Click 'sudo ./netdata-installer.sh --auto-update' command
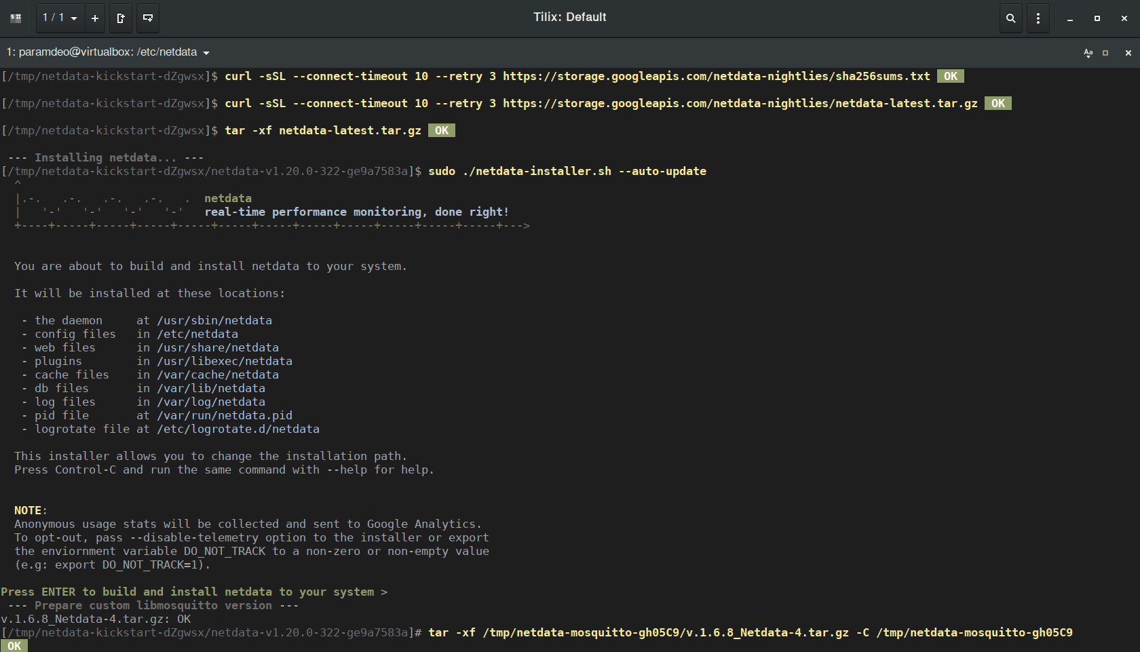The image size is (1140, 652). [567, 171]
